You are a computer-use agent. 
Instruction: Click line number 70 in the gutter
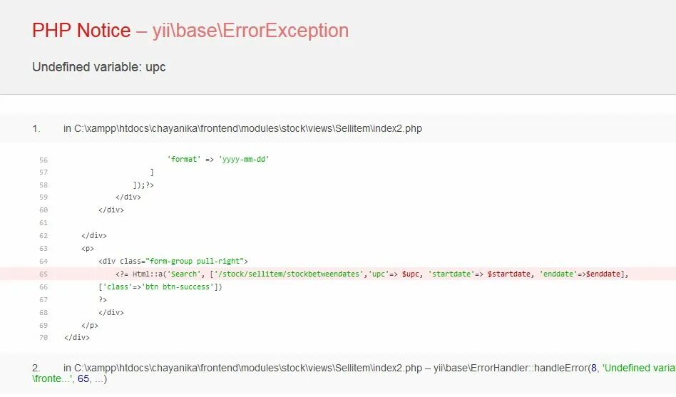click(x=43, y=338)
